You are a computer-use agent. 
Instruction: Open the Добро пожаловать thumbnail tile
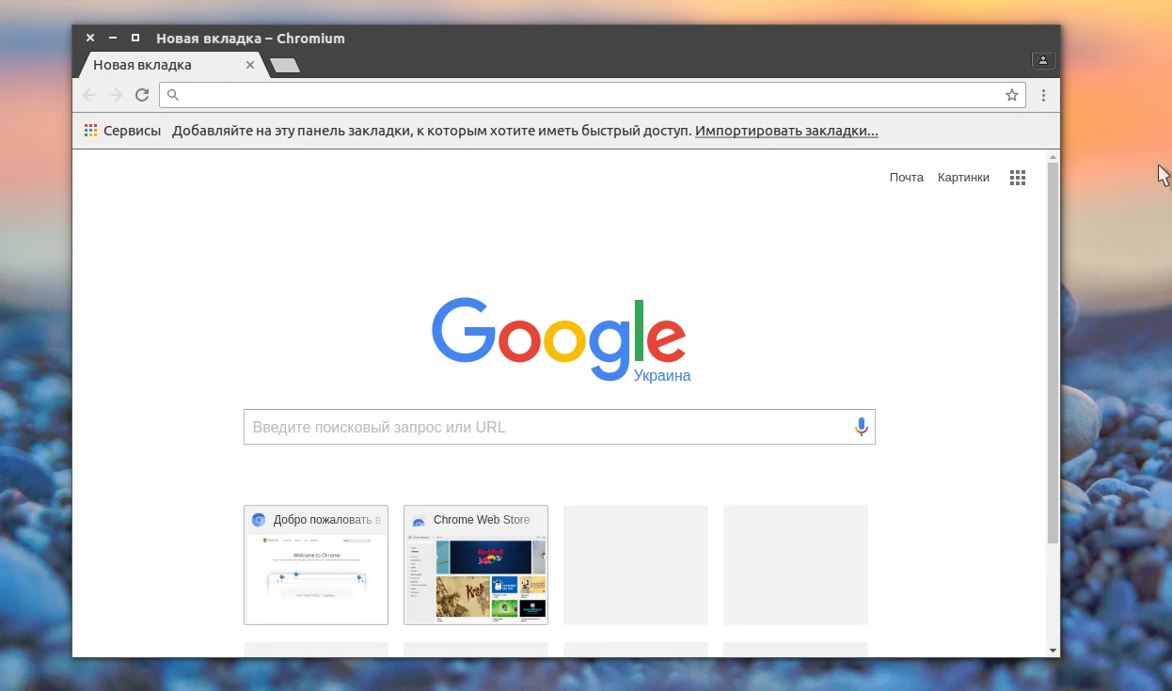(316, 565)
